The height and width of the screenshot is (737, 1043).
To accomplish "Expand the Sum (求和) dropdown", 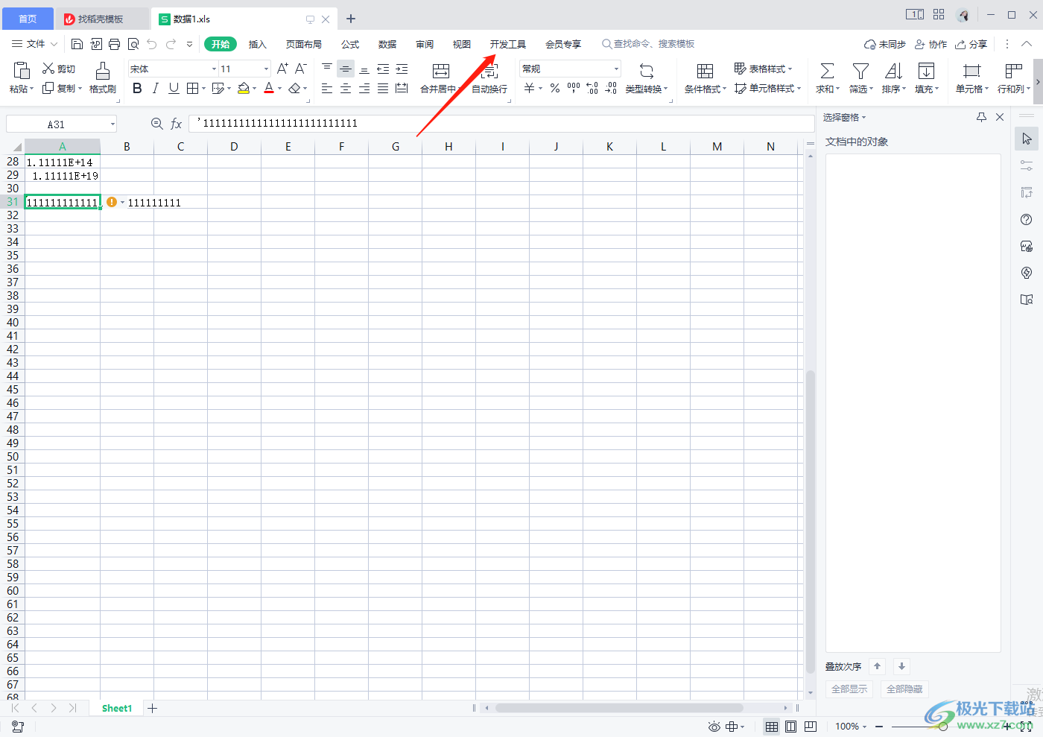I will (838, 89).
